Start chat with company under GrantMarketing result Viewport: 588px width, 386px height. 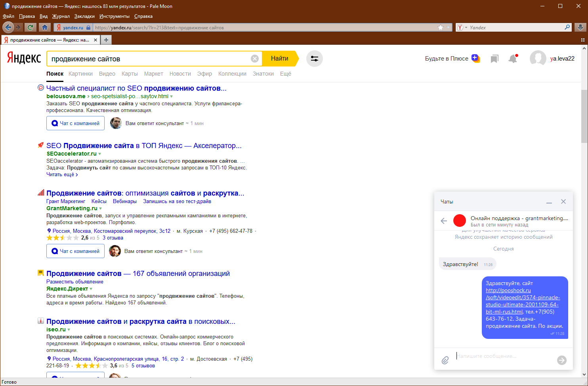[x=75, y=251]
